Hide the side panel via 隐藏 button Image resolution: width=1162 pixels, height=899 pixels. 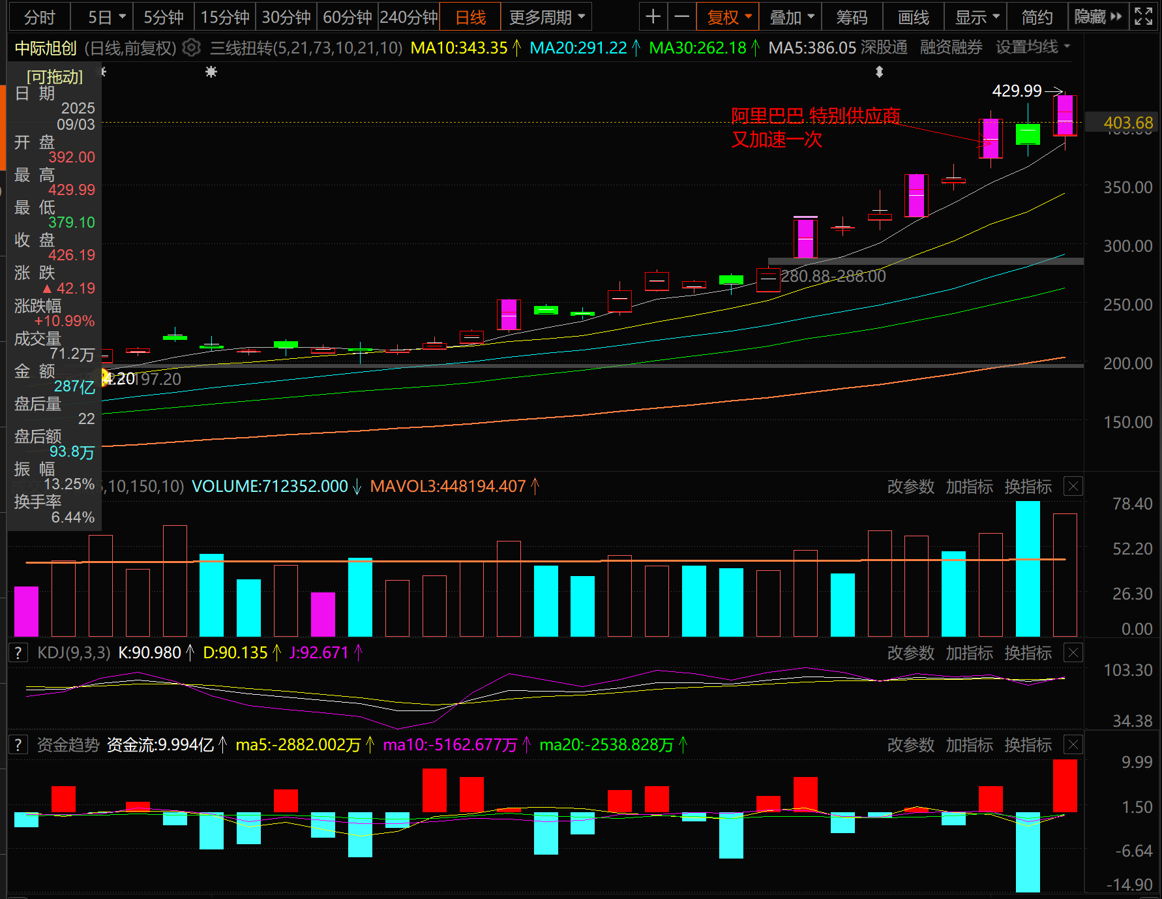coord(1098,17)
